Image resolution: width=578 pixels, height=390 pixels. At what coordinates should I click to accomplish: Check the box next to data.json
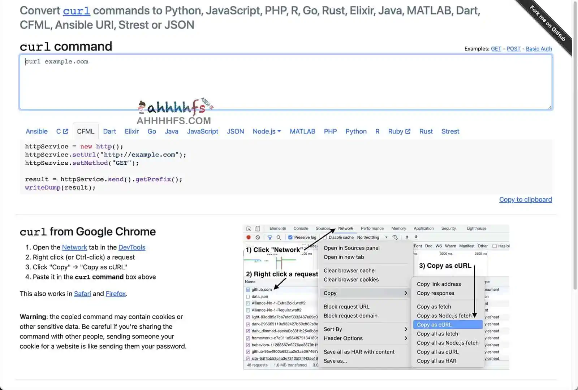tap(248, 296)
